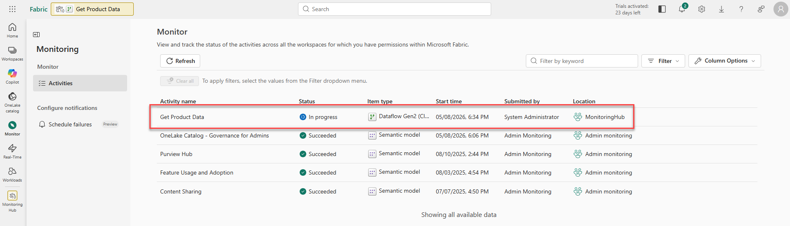Image resolution: width=790 pixels, height=226 pixels.
Task: Open OneLake catalog in left rail
Action: click(x=12, y=102)
